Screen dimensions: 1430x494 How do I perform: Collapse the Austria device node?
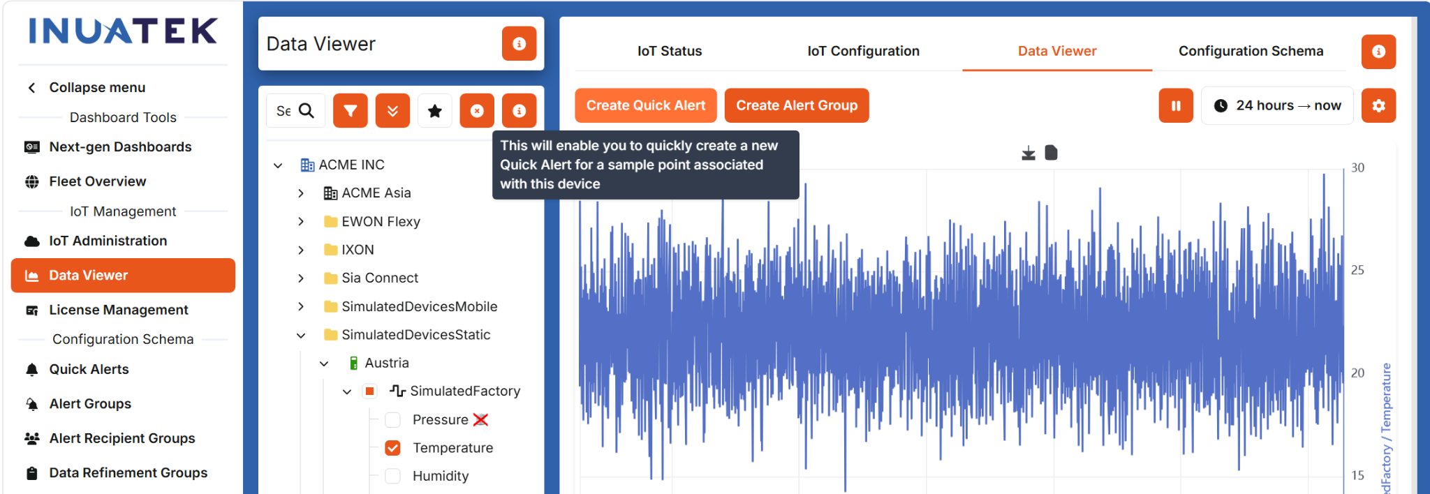[x=324, y=364]
